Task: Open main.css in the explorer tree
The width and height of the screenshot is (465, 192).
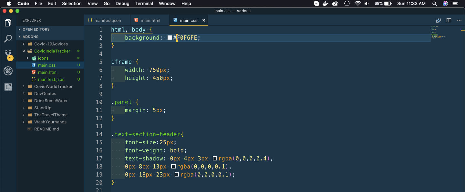Action: 50,65
